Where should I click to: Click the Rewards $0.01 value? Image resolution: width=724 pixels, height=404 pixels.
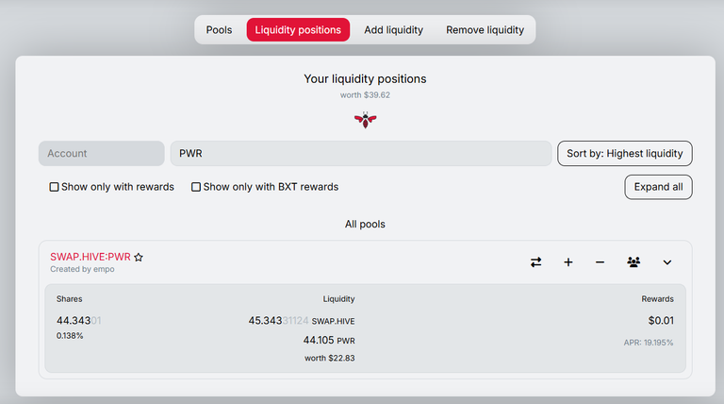coord(661,320)
